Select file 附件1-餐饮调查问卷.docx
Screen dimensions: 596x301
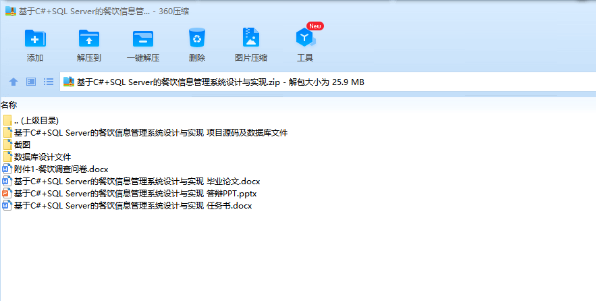point(61,169)
